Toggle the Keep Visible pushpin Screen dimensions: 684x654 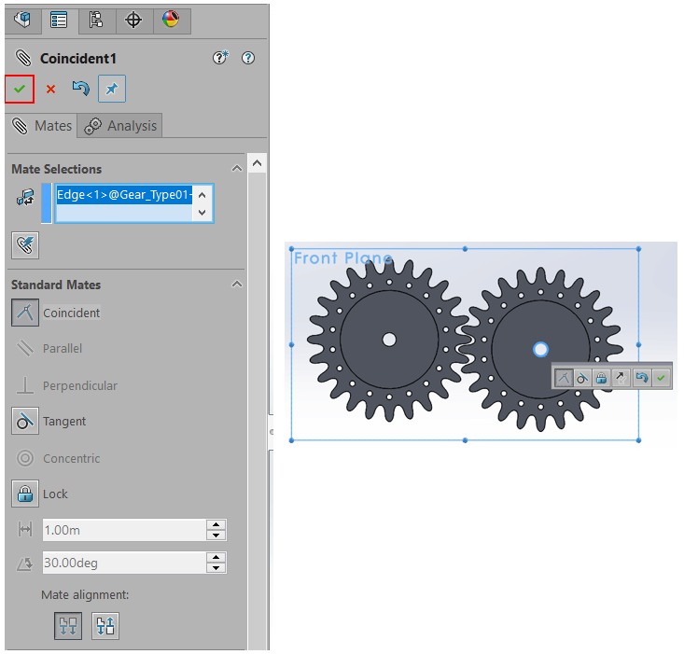pos(112,89)
